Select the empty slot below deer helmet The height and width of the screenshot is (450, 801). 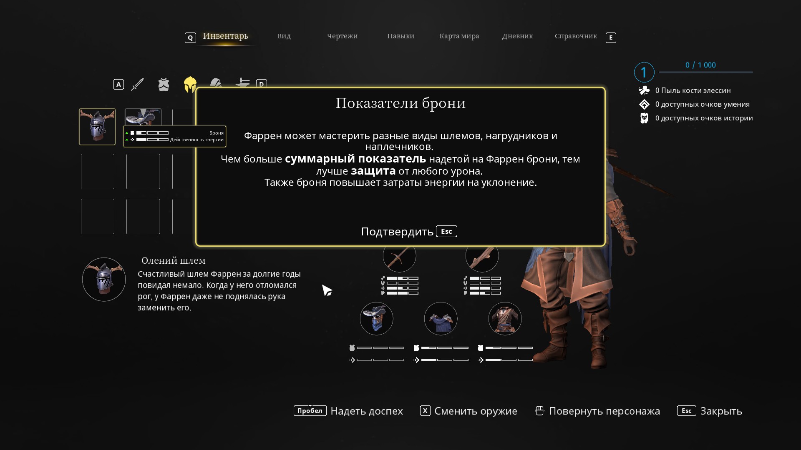(x=97, y=172)
